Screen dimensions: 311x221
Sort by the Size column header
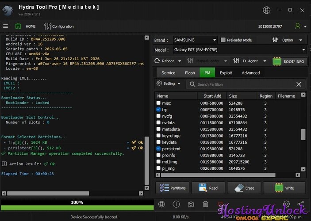(241, 96)
